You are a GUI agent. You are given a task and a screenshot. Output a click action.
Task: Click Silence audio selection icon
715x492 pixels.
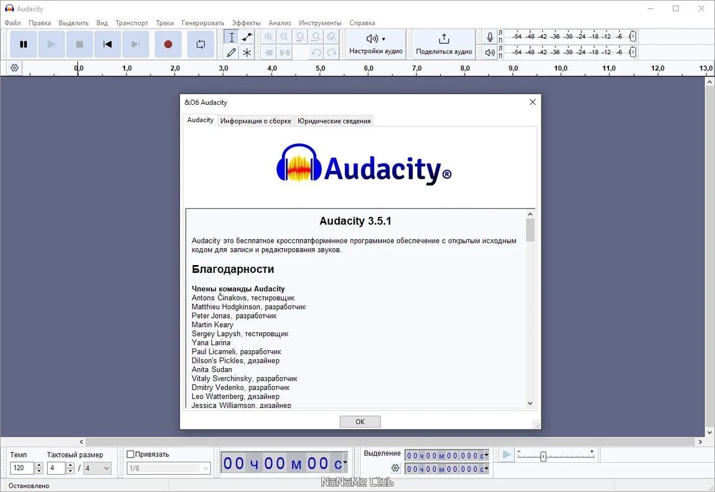(x=285, y=52)
